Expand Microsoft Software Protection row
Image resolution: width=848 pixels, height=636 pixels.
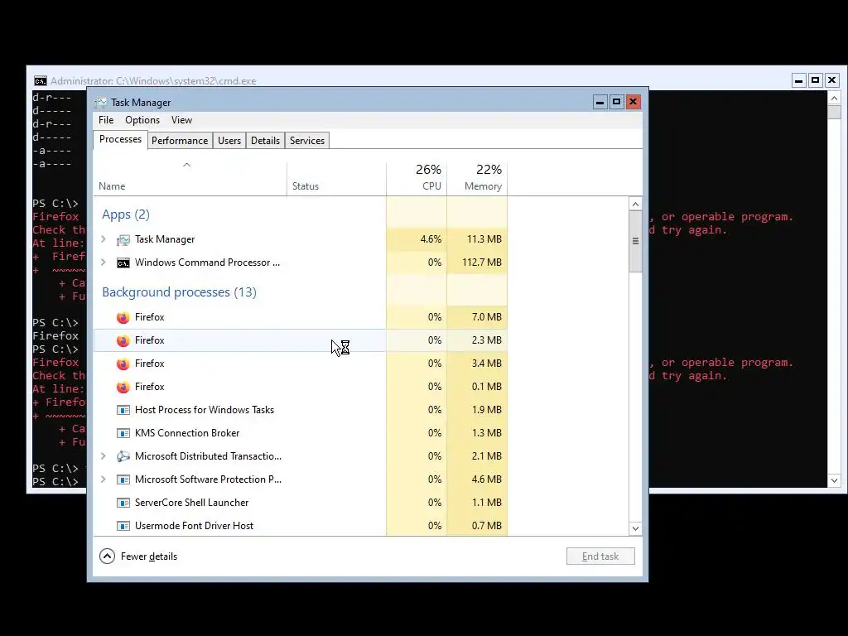[104, 479]
